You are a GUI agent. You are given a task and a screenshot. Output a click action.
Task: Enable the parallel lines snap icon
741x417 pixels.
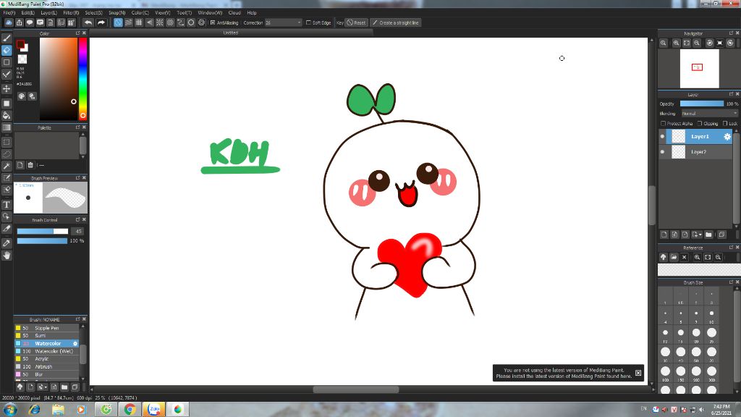coord(129,22)
